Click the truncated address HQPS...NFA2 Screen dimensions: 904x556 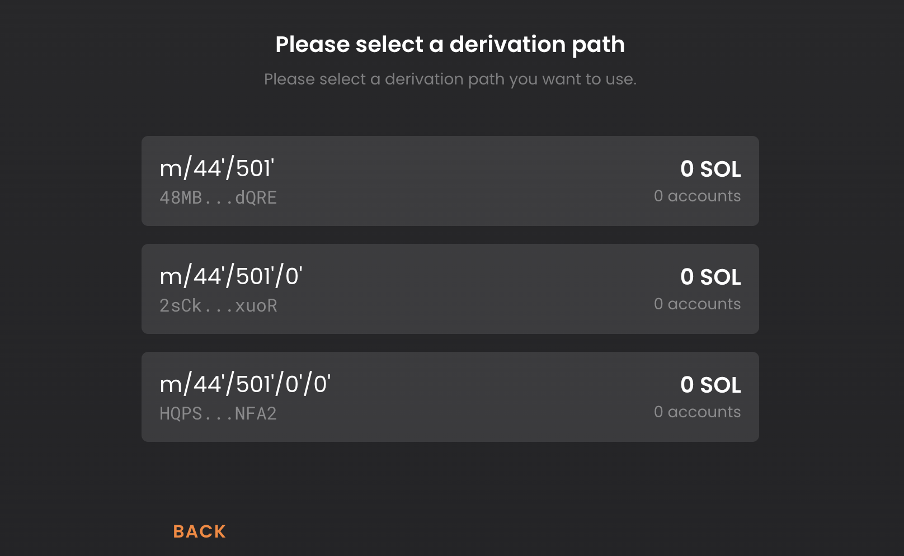tap(218, 413)
